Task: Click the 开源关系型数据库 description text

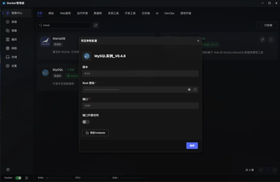Action: (64, 84)
